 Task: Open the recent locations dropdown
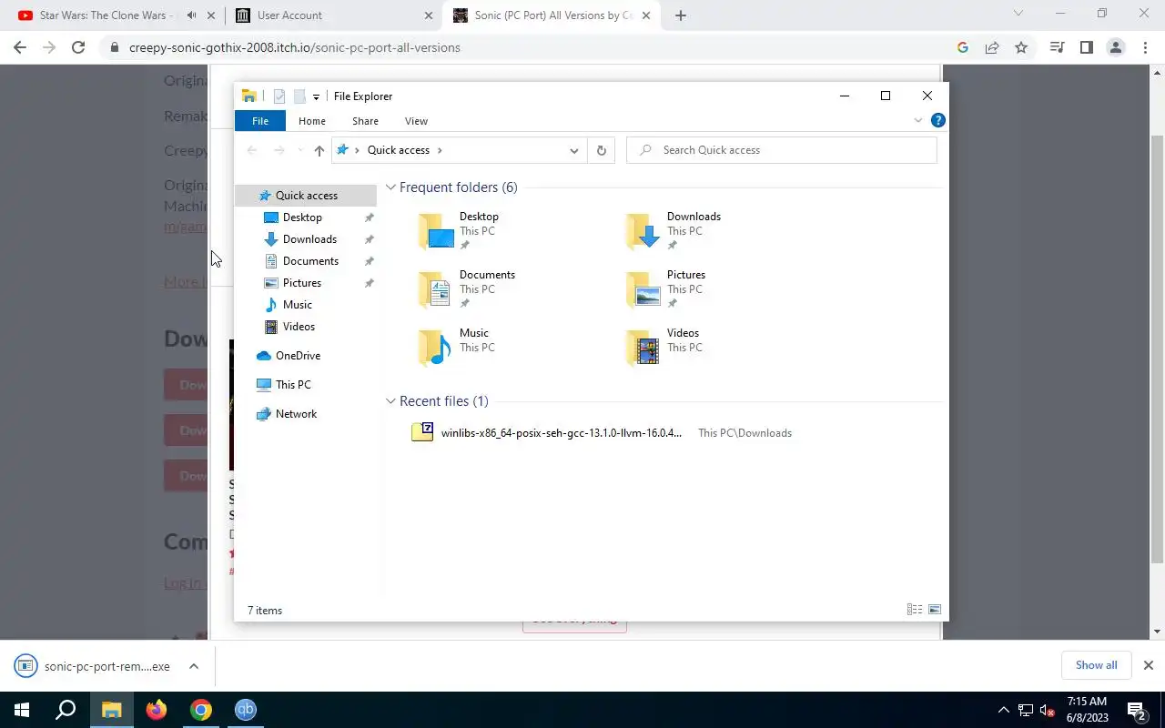click(x=300, y=151)
